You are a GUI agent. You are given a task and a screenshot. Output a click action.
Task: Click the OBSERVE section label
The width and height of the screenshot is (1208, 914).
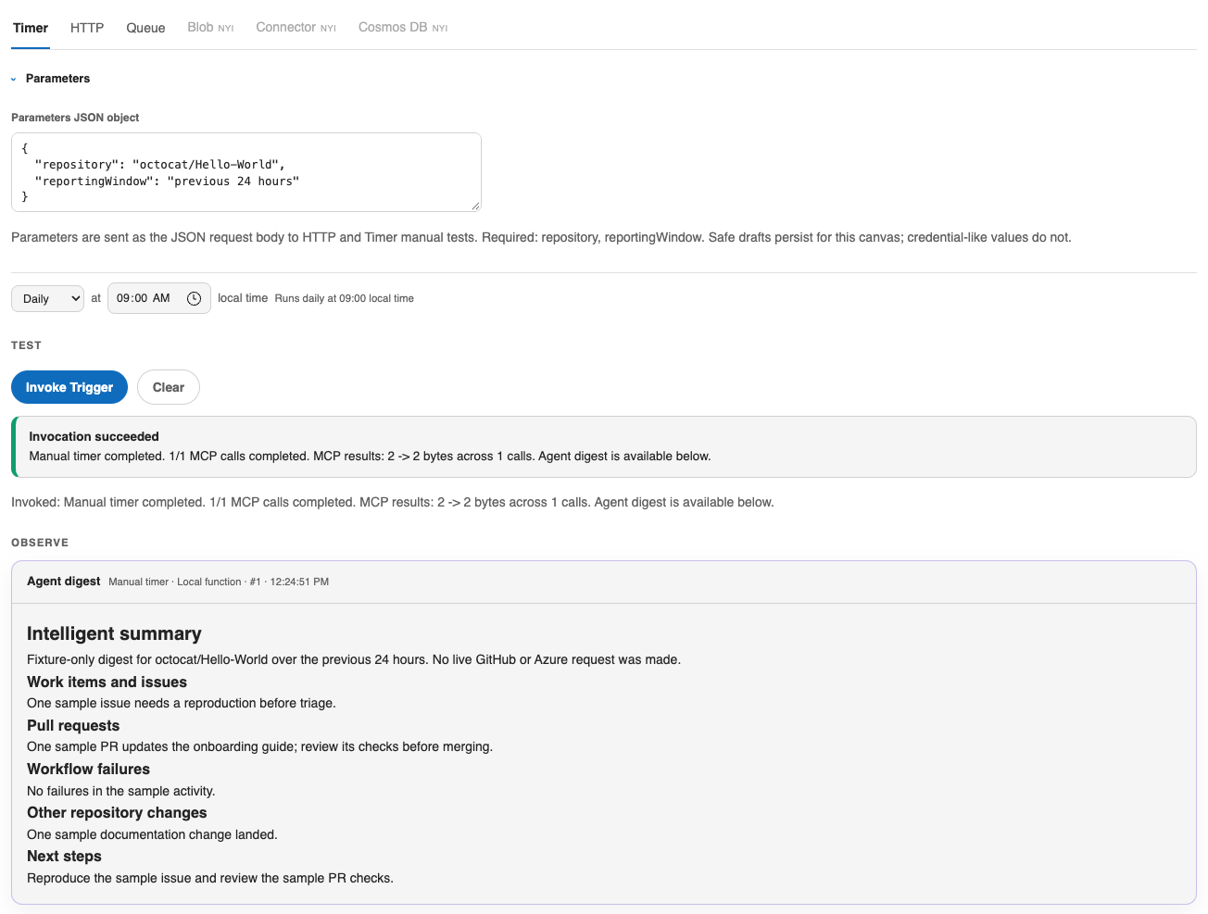point(40,543)
